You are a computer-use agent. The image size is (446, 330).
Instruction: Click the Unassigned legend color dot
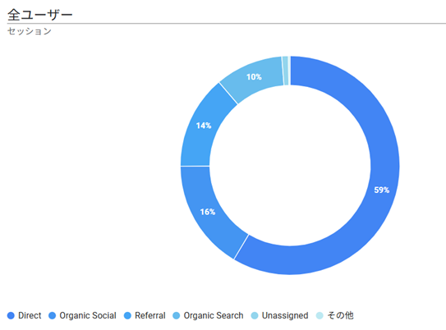[255, 315]
